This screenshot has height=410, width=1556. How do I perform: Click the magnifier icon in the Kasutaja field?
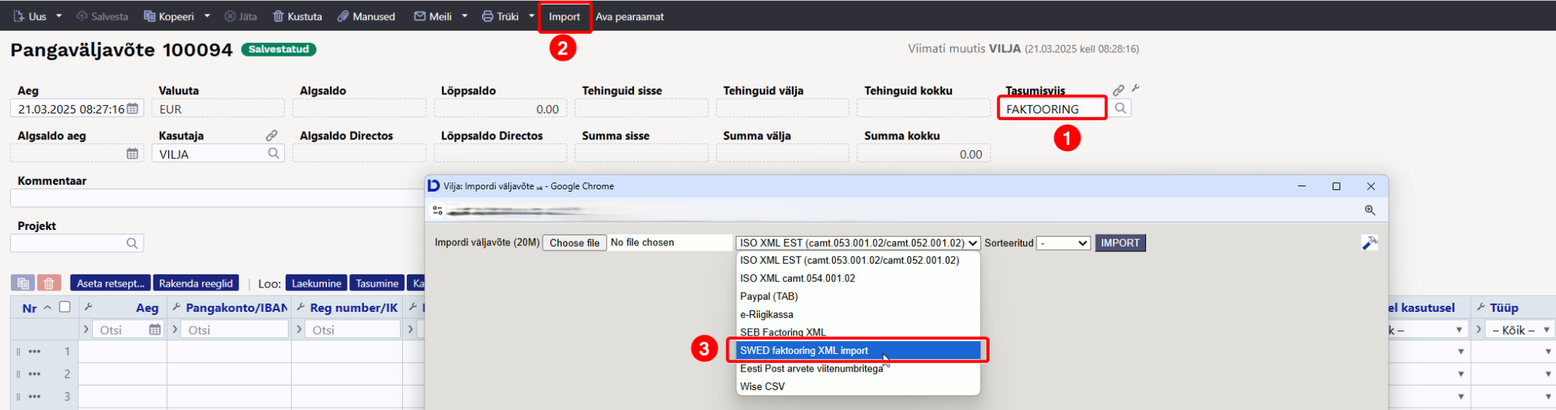tap(273, 154)
